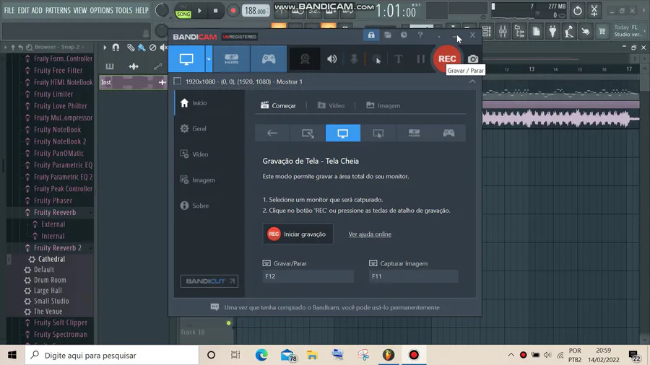Select Bandicam screen recording mode monitor icon

[x=186, y=59]
